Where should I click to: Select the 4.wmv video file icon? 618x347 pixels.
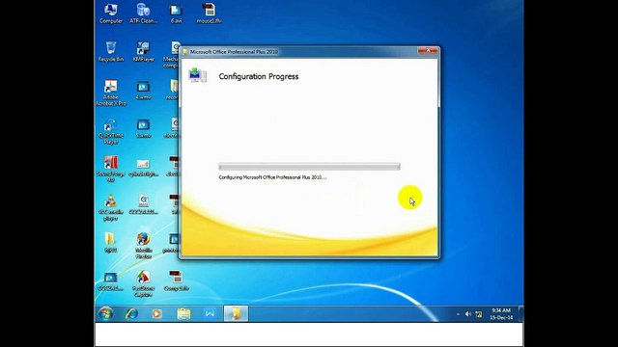[x=144, y=90]
